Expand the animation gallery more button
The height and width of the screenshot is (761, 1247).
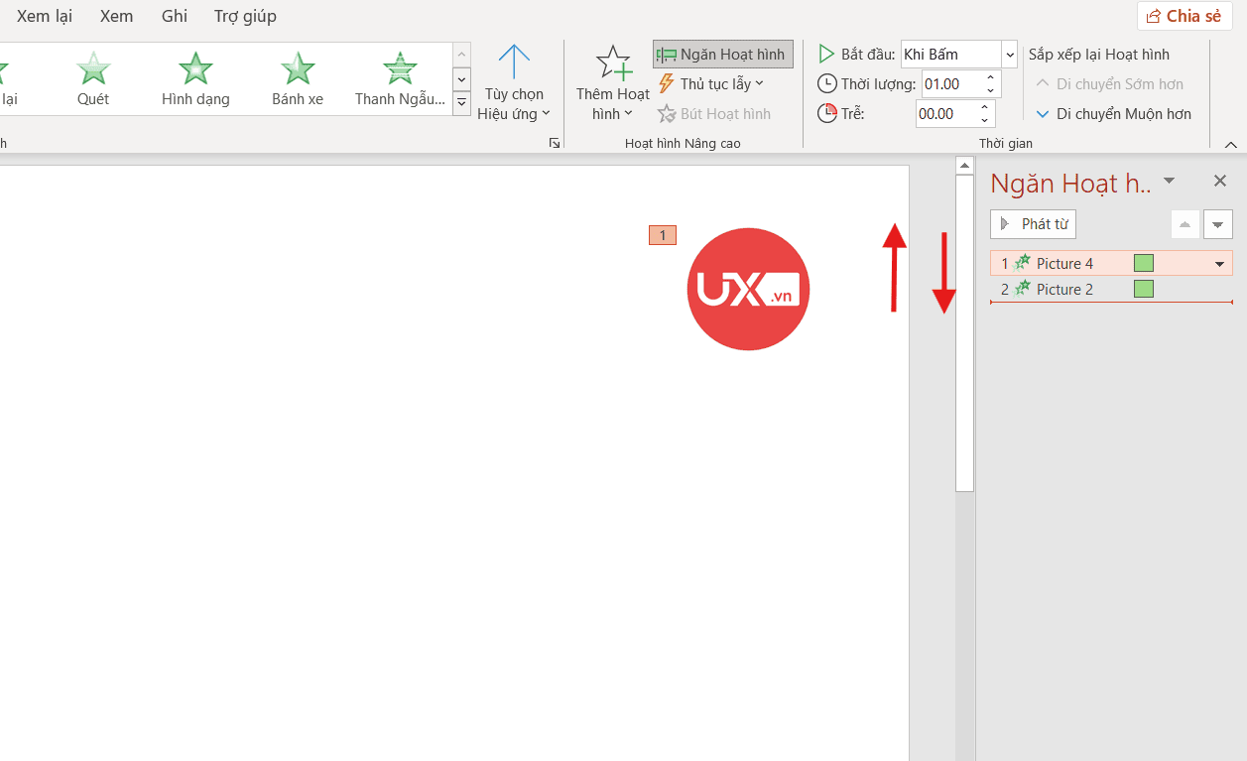[461, 102]
